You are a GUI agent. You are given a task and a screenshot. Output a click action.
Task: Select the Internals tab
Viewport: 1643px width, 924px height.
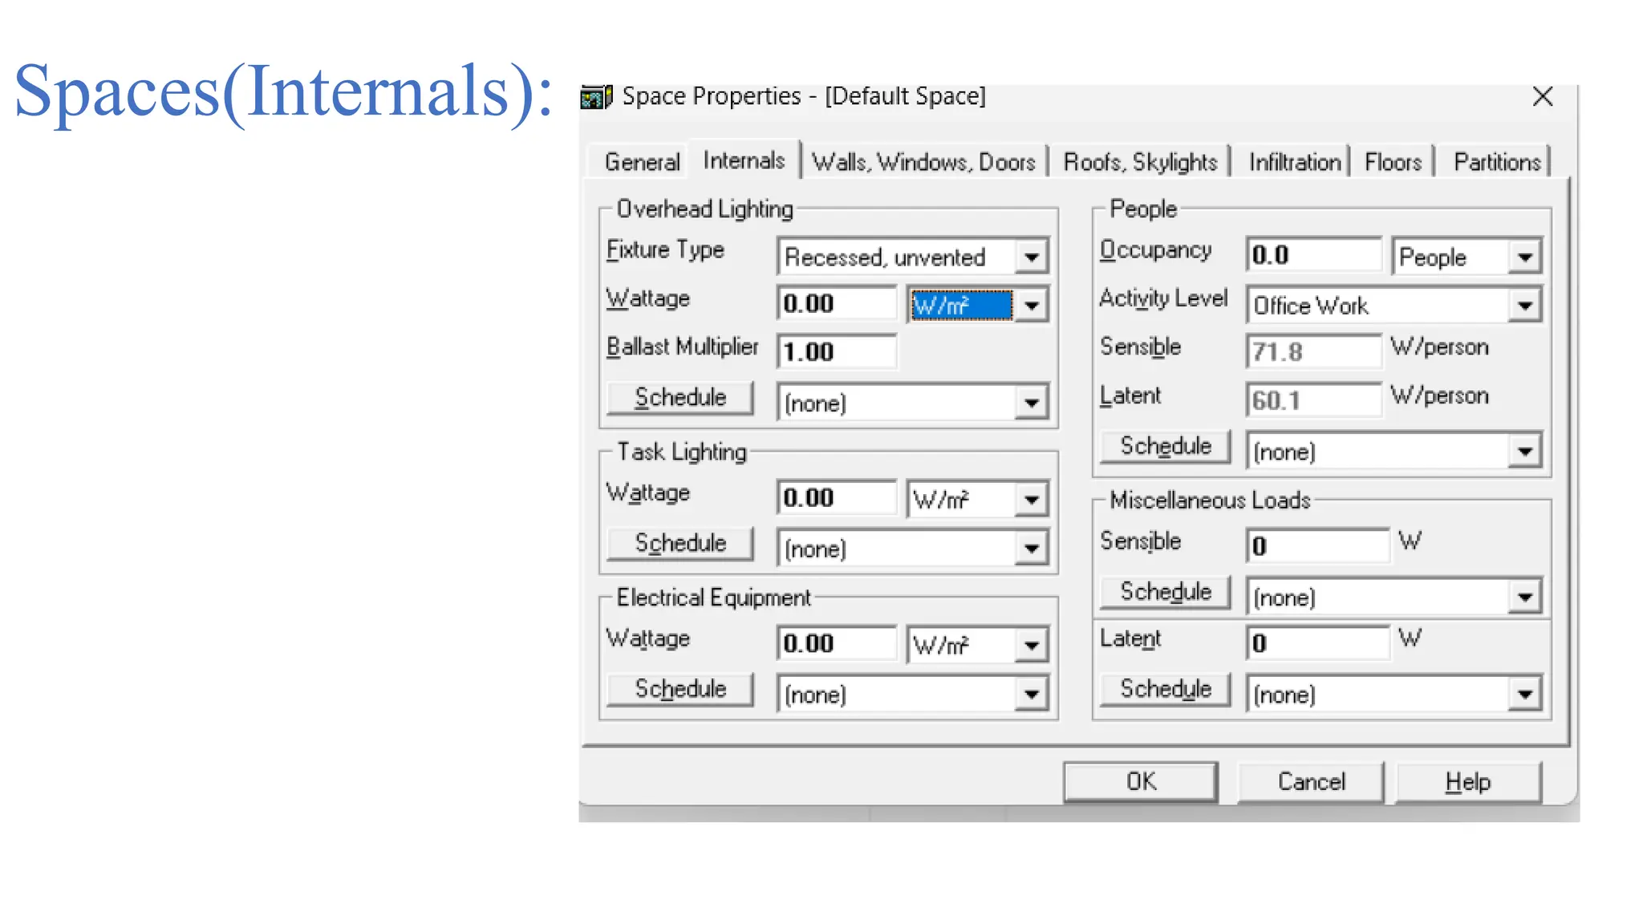click(x=744, y=160)
